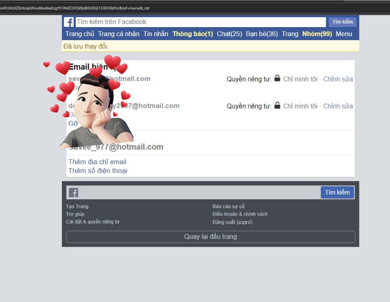The image size is (390, 302).
Task: Click the lock icon beside the first email
Action: [277, 78]
